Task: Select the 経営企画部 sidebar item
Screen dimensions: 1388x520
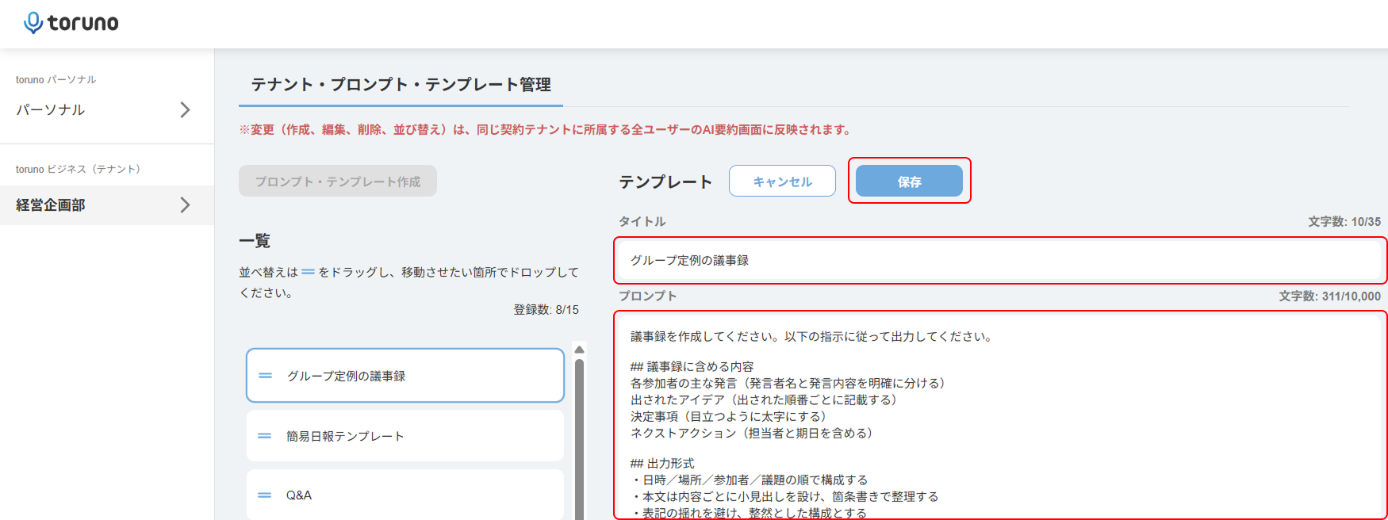Action: 107,205
